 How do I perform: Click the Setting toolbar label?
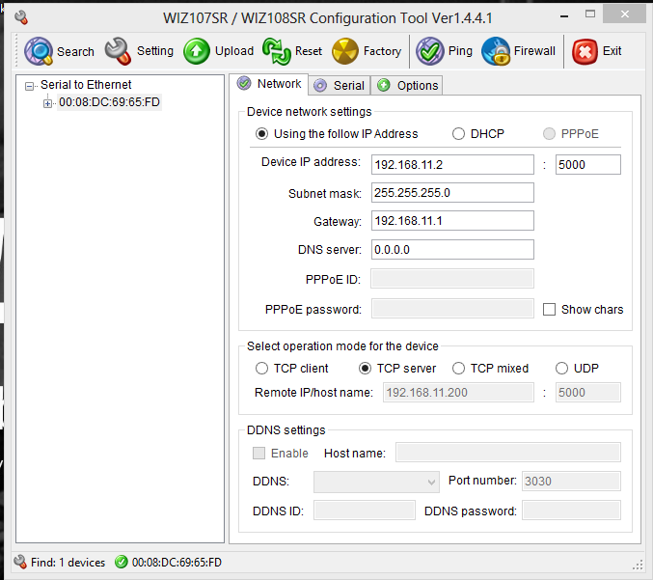[155, 51]
